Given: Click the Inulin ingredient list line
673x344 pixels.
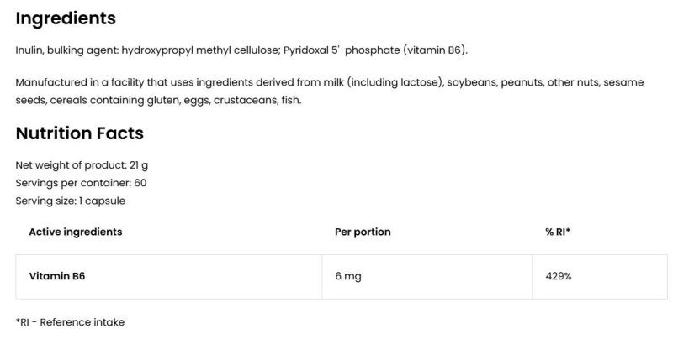Looking at the screenshot, I should point(241,50).
